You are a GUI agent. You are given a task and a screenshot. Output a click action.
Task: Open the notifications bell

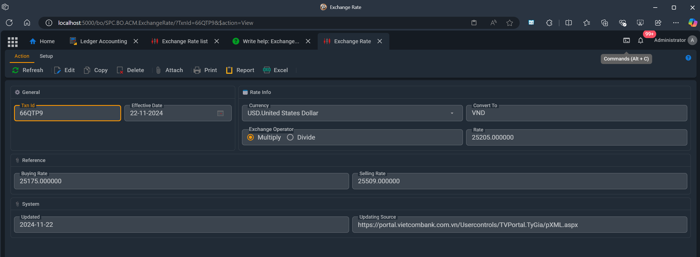click(x=641, y=41)
